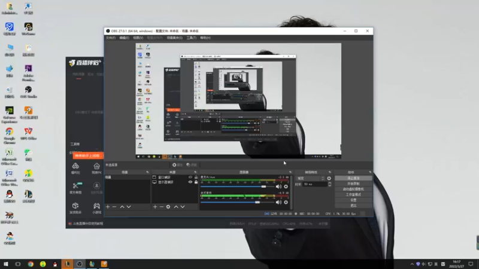479x269 pixels.
Task: Pop out the audio mixer dock panel
Action: coord(290,172)
